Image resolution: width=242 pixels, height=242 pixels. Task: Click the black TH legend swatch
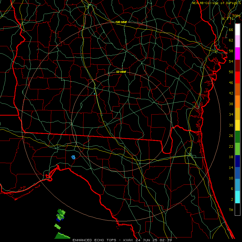237,209
